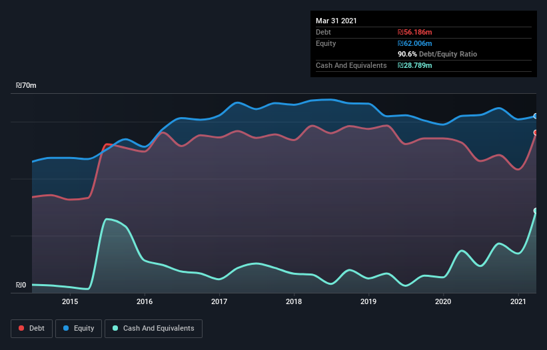This screenshot has width=547, height=350.
Task: Toggle the Debt series legend button
Action: 32,329
